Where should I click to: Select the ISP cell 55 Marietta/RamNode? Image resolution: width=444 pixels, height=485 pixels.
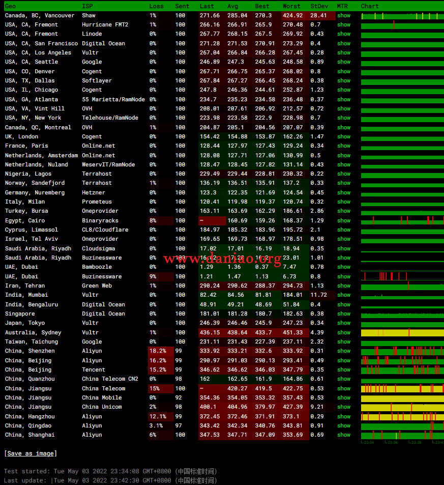point(113,100)
